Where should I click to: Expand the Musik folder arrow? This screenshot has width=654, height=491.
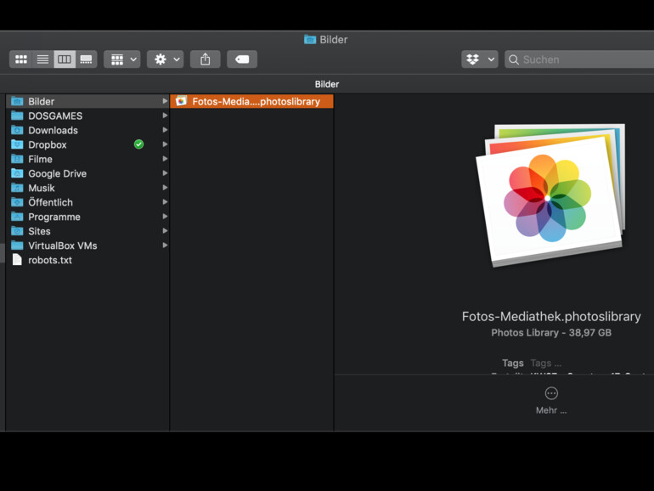[x=165, y=187]
